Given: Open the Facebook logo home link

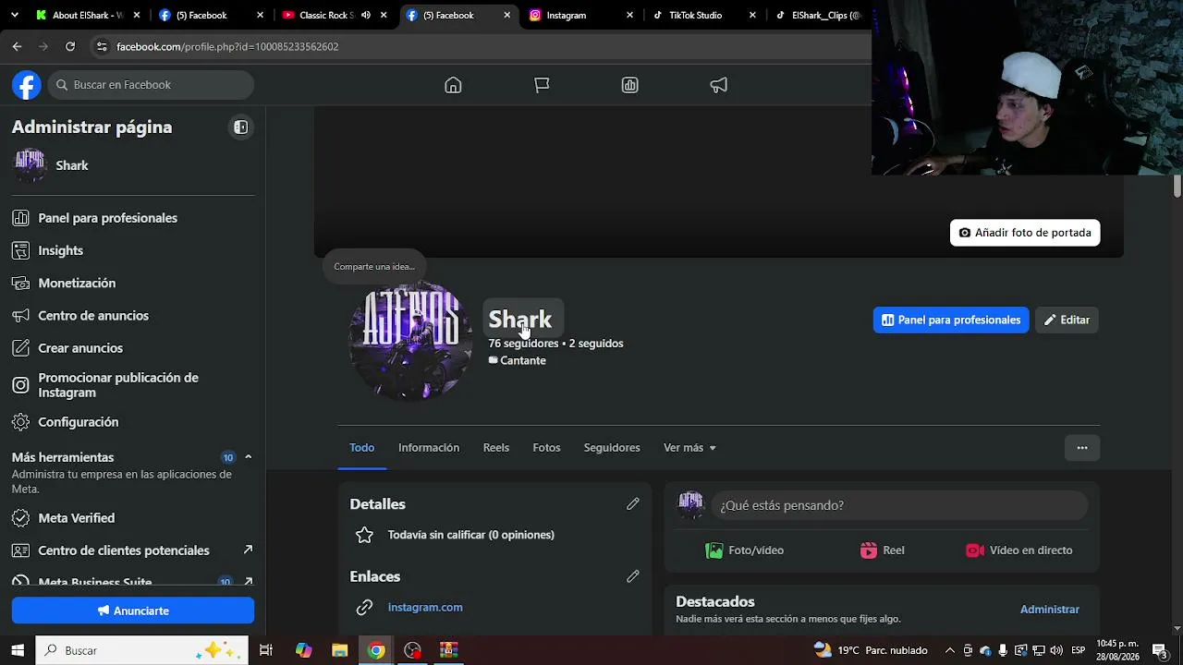Looking at the screenshot, I should (27, 85).
